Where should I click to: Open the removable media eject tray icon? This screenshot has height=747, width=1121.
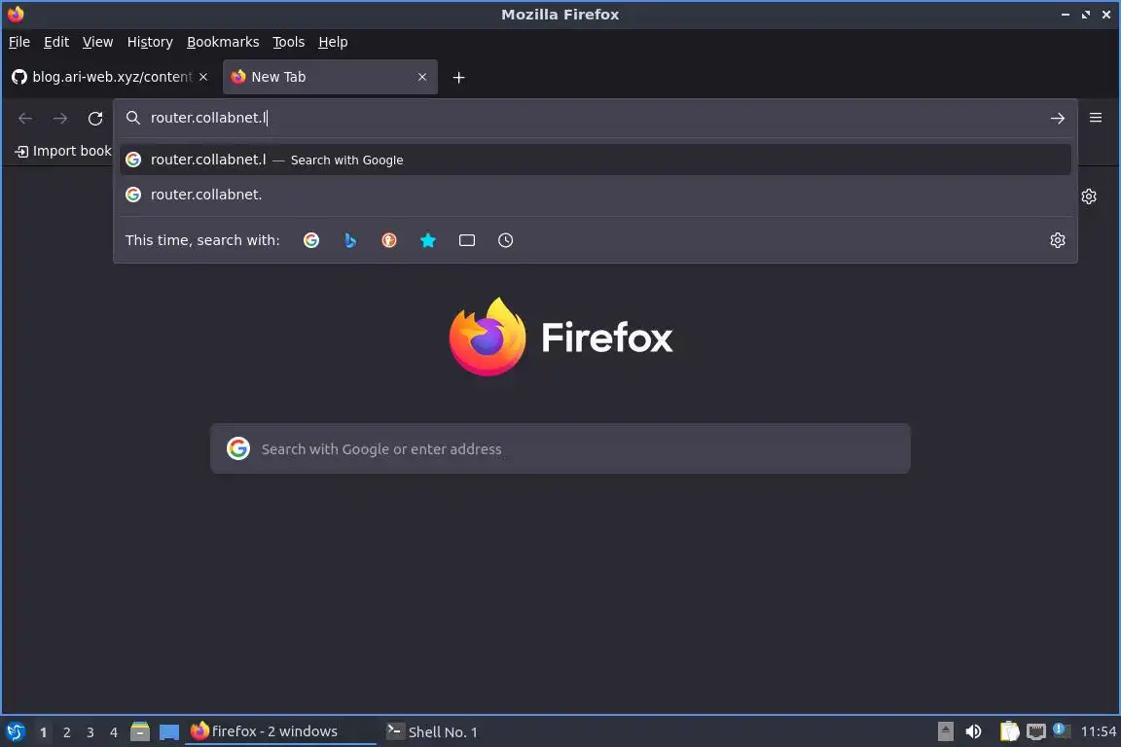pyautogui.click(x=945, y=731)
